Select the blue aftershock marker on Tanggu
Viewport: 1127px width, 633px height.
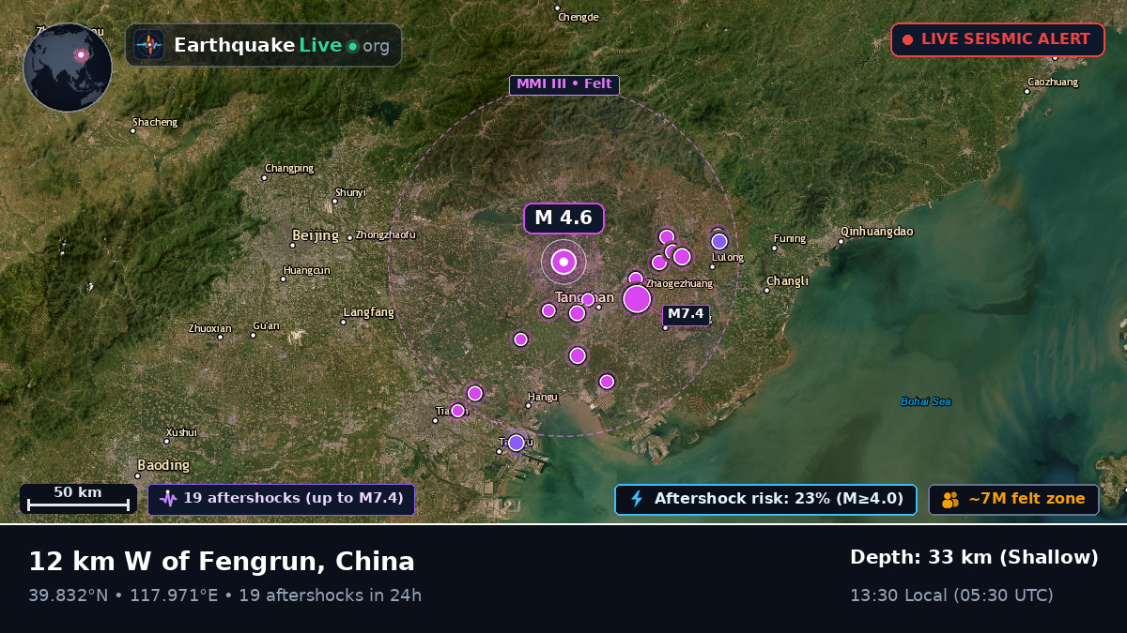coord(516,443)
